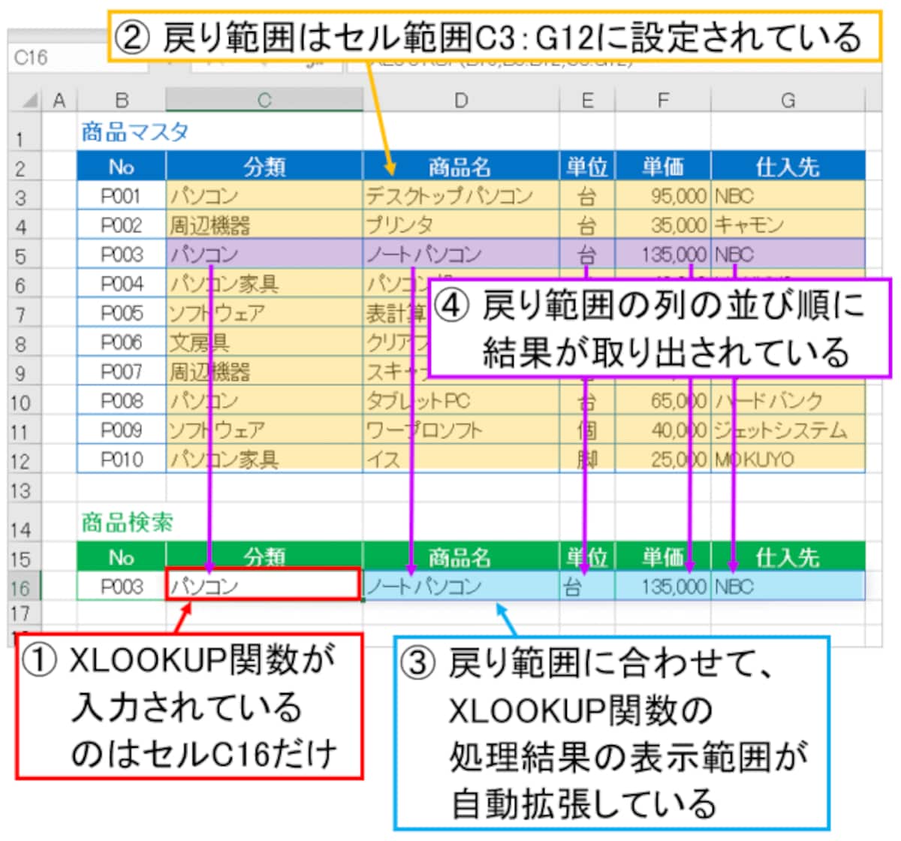Select column D header
Viewport: 901px width, 841px height.
pyautogui.click(x=461, y=100)
